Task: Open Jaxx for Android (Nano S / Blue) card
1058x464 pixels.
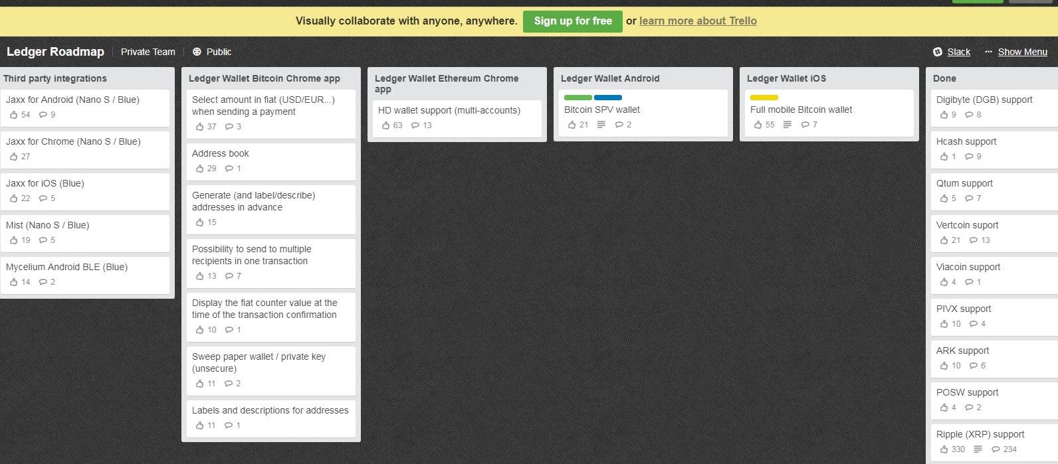Action: click(85, 108)
